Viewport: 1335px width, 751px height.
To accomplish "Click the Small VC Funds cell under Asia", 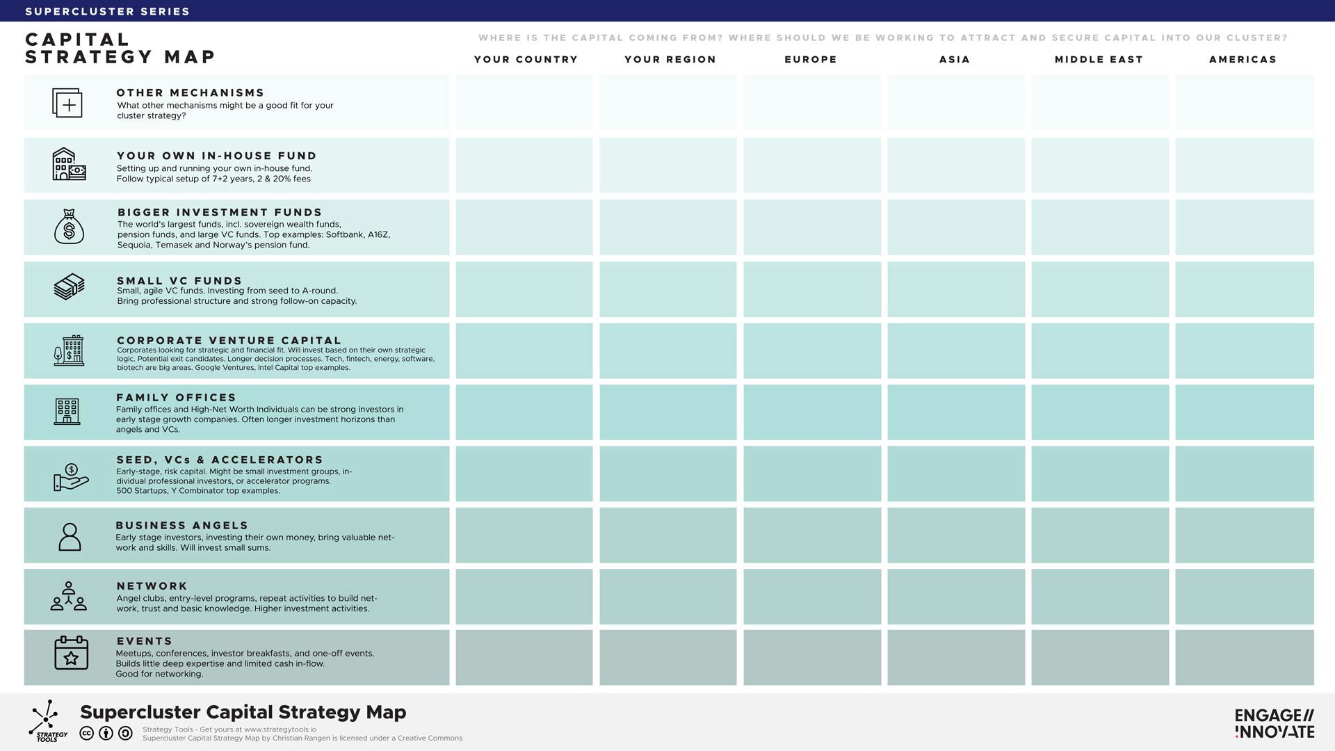I will pyautogui.click(x=955, y=289).
